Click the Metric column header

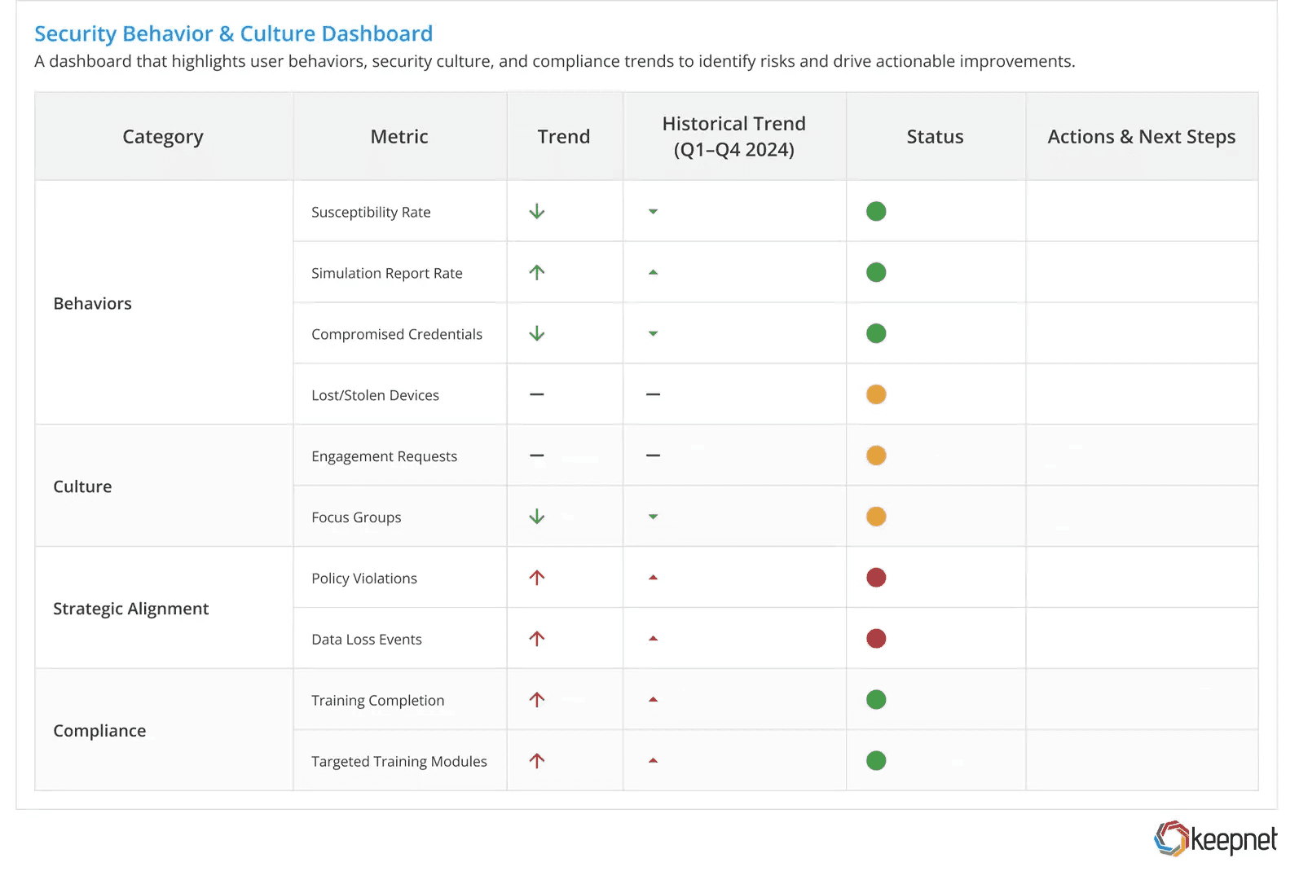(x=399, y=137)
